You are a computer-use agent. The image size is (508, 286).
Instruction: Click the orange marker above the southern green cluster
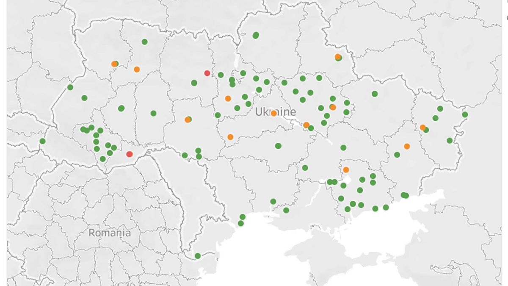coord(345,170)
